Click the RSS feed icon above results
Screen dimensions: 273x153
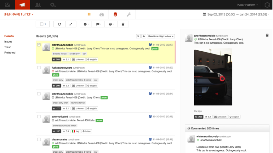coord(138,36)
